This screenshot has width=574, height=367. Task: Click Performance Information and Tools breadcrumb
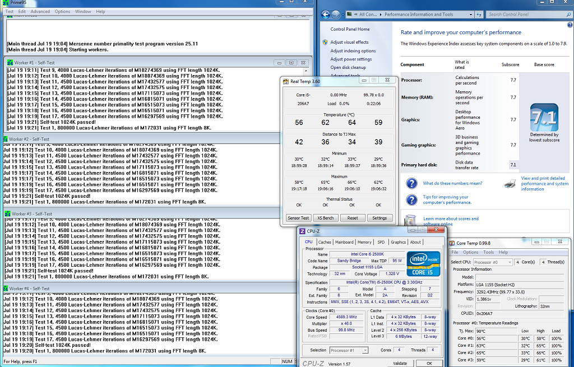pyautogui.click(x=419, y=14)
